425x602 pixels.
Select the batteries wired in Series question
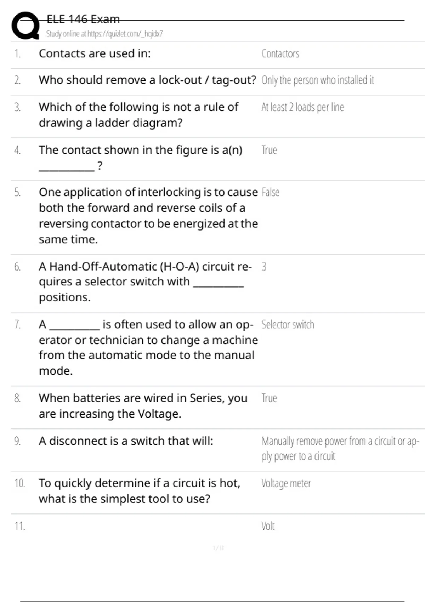[x=143, y=406]
